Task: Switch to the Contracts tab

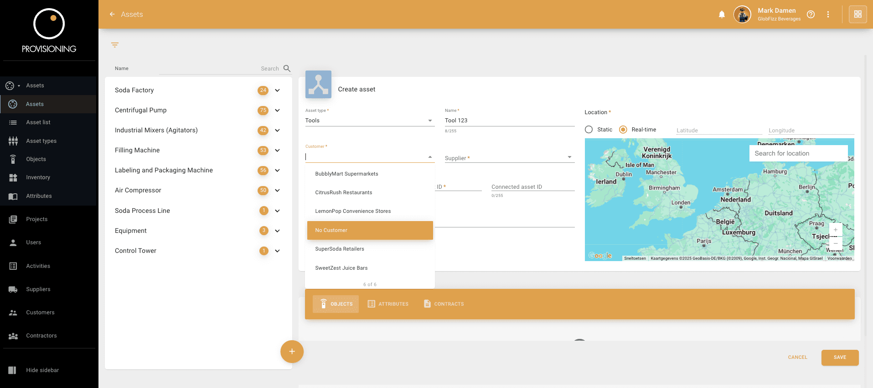Action: pos(444,304)
